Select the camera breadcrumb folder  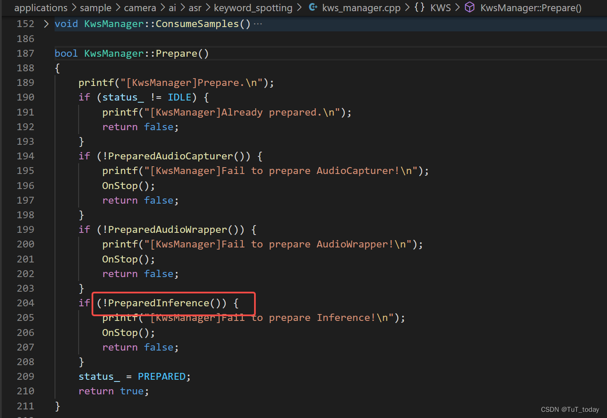[x=140, y=8]
